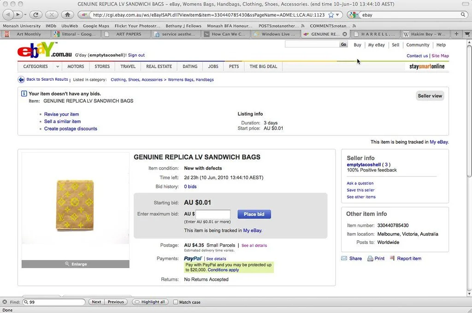The width and height of the screenshot is (472, 313).
Task: Reload the page with the refresh button
Action: pyautogui.click(x=35, y=14)
